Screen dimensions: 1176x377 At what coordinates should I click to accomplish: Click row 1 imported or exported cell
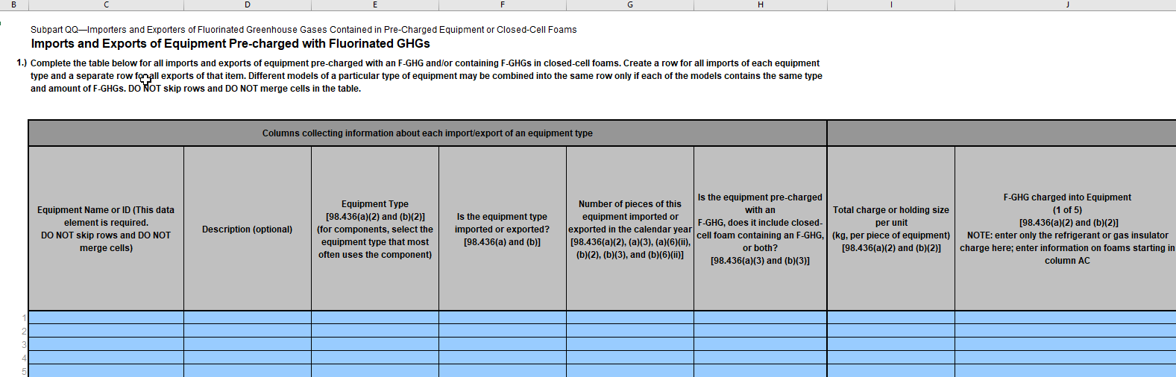[503, 317]
